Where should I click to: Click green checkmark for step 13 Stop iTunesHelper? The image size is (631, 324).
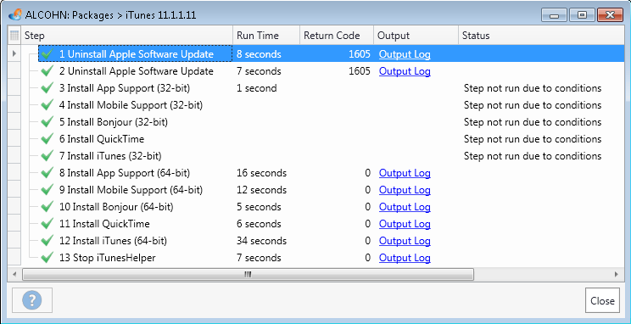47,258
